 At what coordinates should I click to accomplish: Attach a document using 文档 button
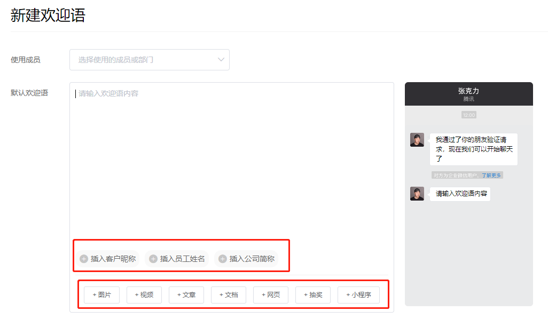coord(229,295)
